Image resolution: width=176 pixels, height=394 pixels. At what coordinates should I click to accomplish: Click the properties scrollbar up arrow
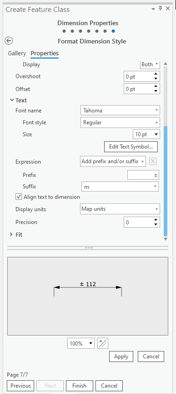[165, 64]
